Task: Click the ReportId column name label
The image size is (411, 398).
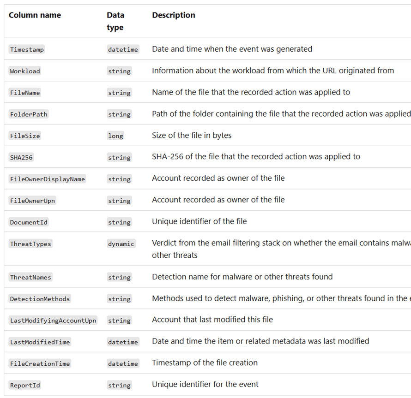Action: tap(25, 385)
